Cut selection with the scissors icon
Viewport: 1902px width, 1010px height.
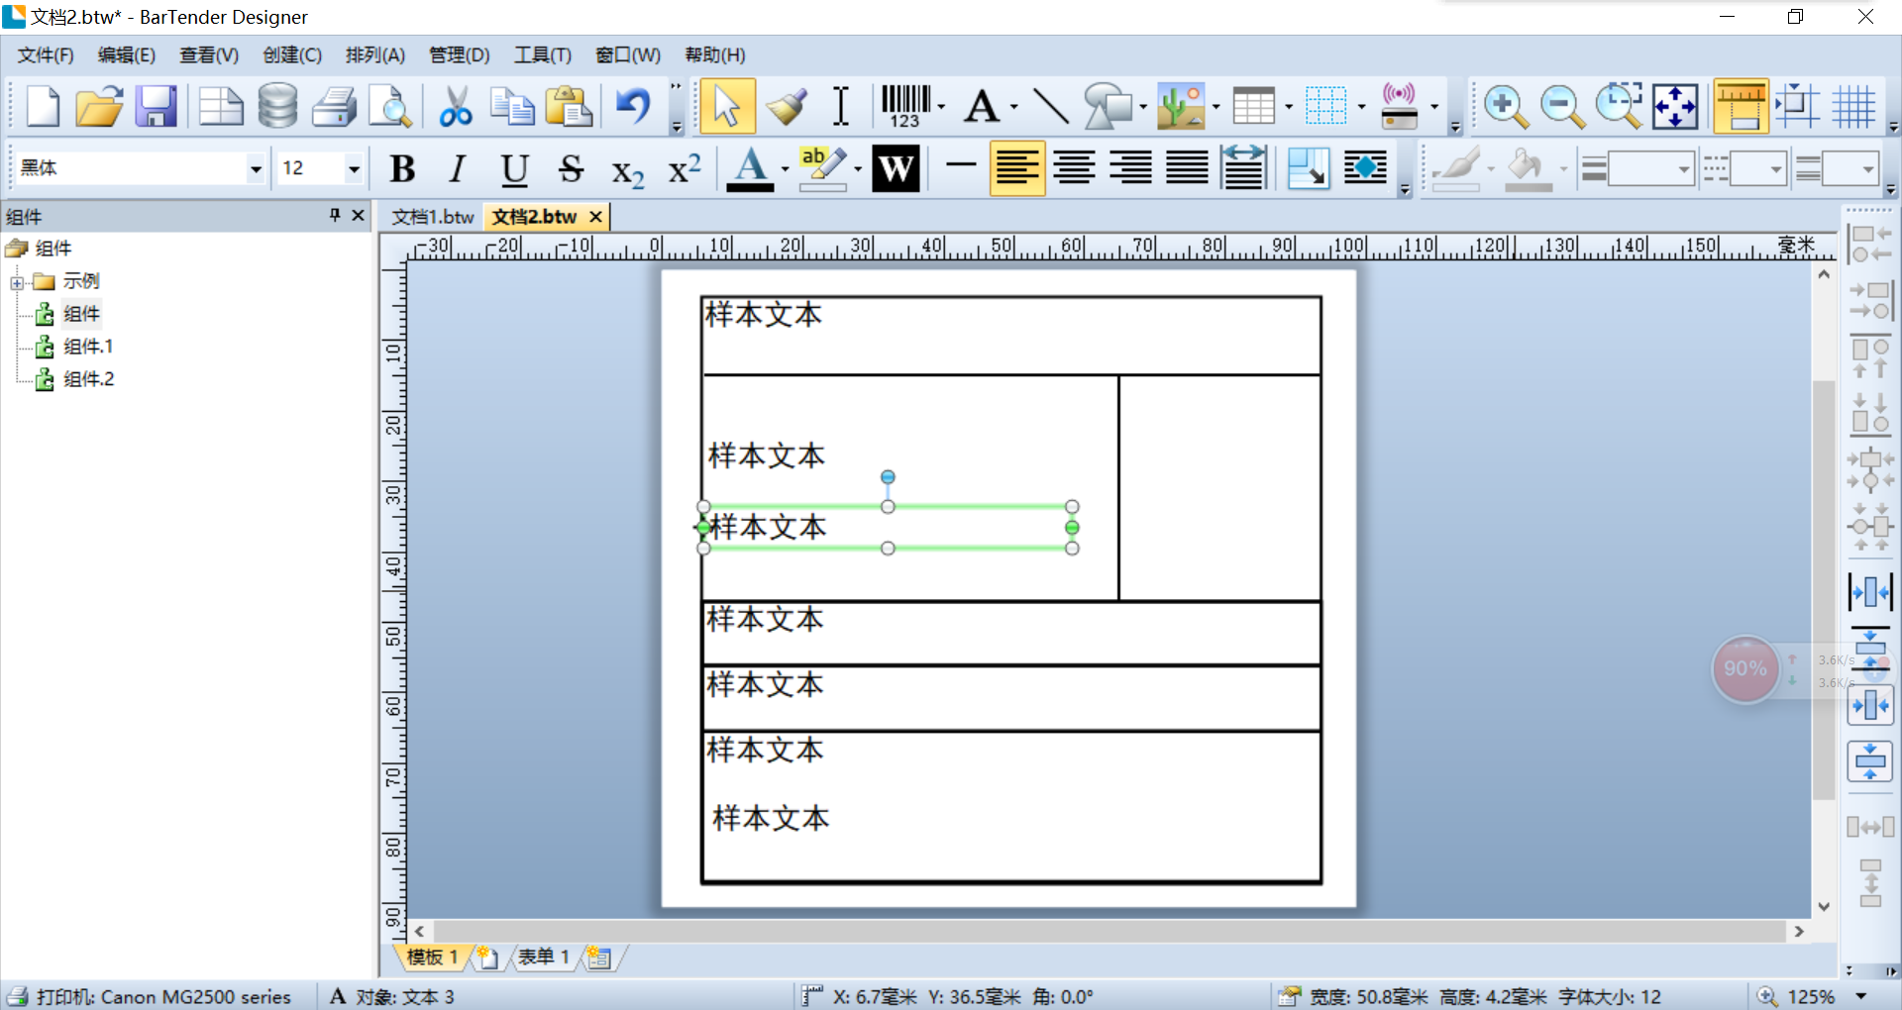[456, 106]
